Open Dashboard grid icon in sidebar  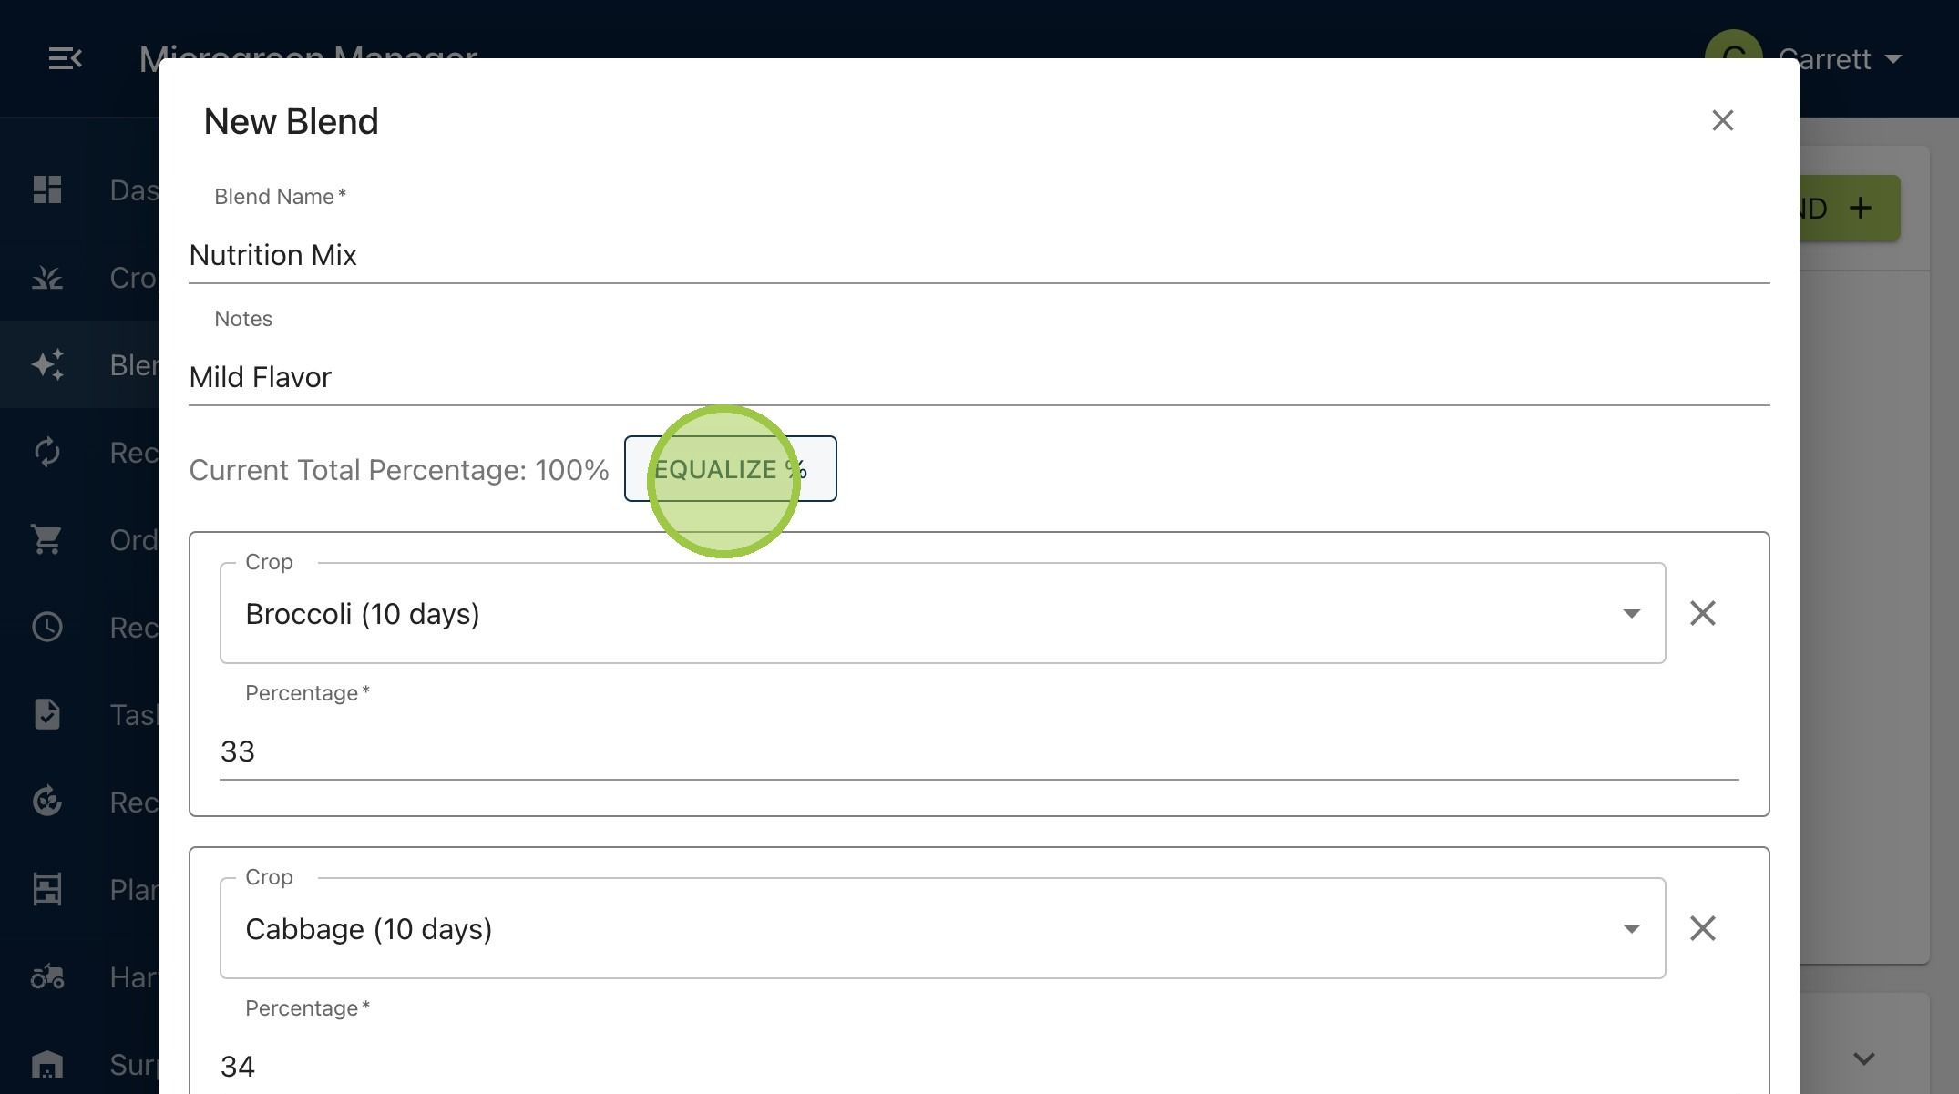click(x=47, y=189)
